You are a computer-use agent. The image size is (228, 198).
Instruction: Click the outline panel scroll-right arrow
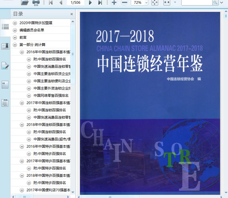(x=68, y=197)
